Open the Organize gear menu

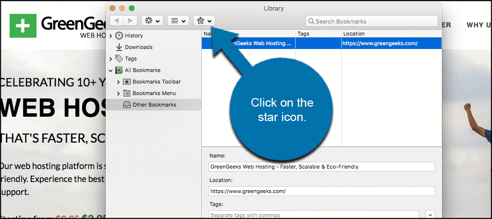[152, 21]
